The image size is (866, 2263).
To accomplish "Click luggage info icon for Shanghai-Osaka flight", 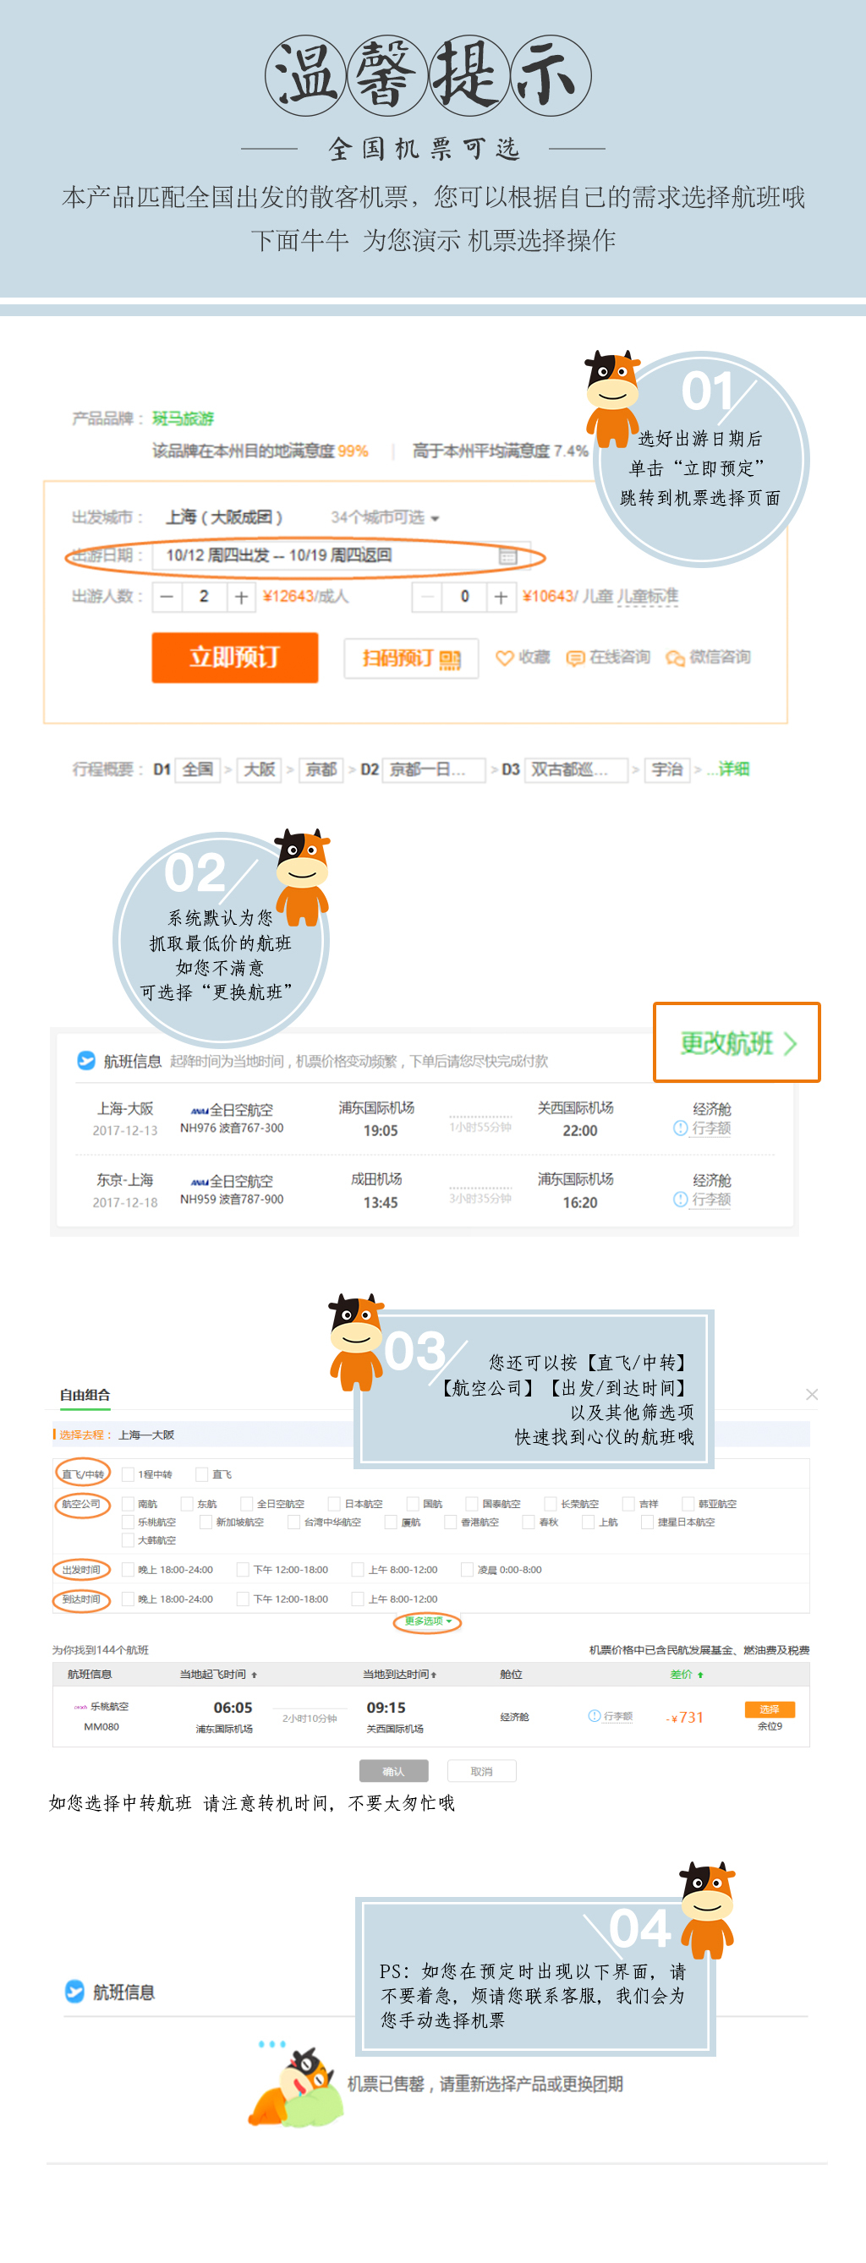I will (681, 1128).
